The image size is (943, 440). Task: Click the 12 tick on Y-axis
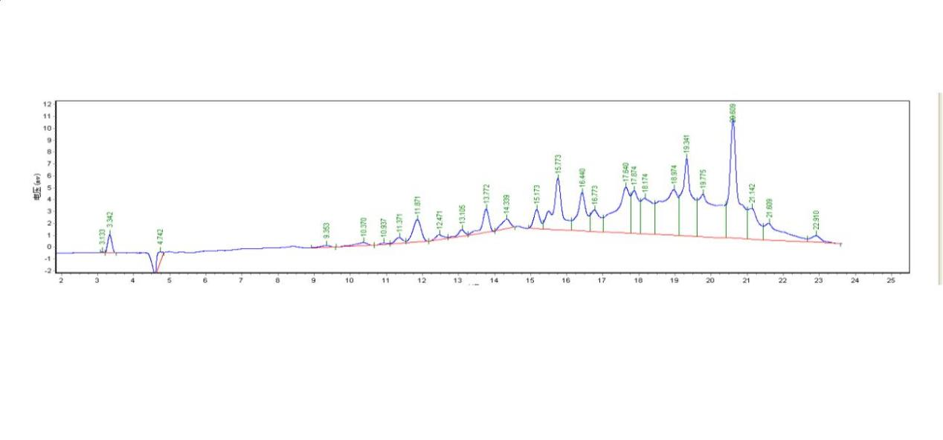coord(48,103)
